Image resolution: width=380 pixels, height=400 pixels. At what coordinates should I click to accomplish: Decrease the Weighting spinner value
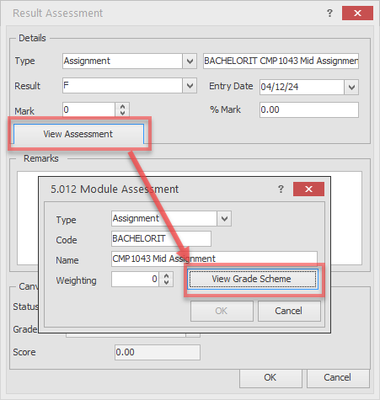tap(166, 282)
